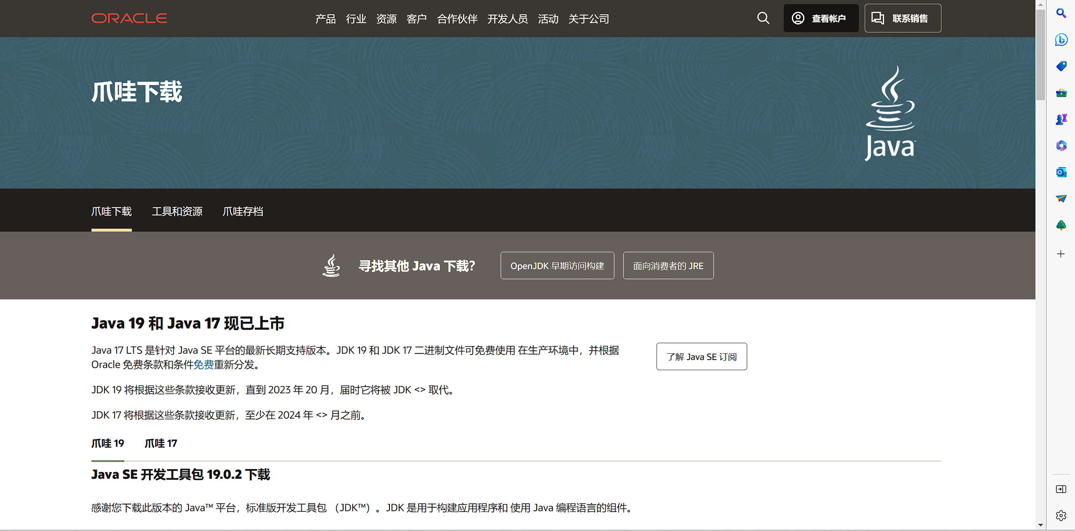
Task: Click the page vertical scrollbar thumb
Action: [x=1040, y=55]
